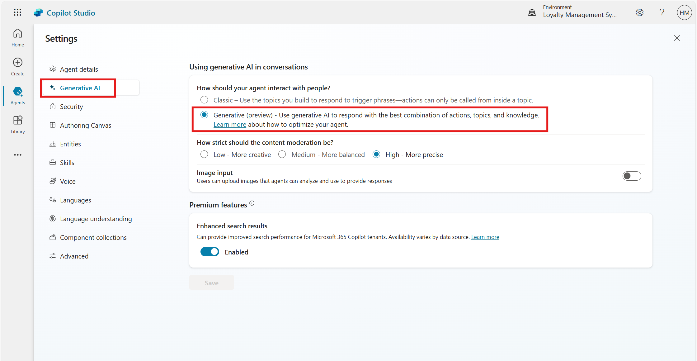Open the HM account avatar
The height and width of the screenshot is (361, 697).
click(x=684, y=13)
